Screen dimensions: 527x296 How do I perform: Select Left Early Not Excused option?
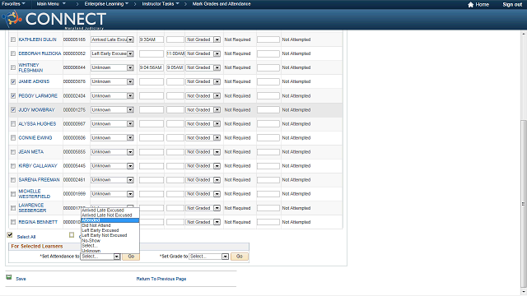click(110, 236)
